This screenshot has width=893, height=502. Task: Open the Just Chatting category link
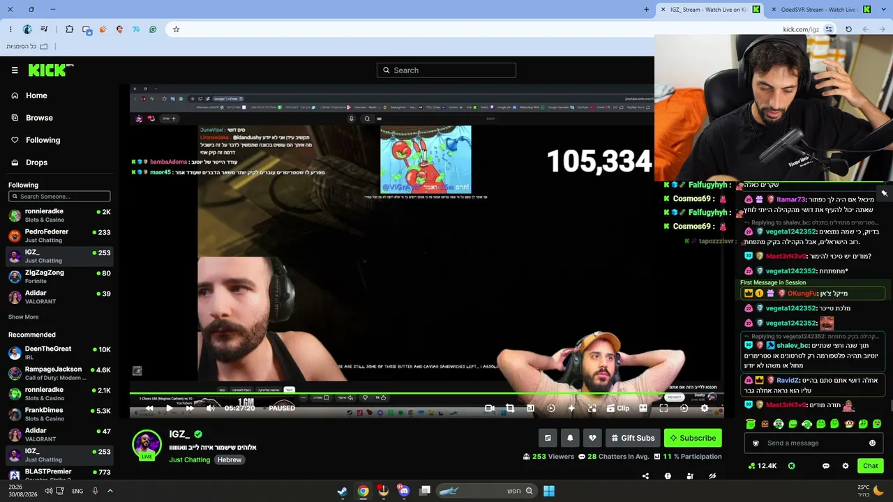coord(189,460)
